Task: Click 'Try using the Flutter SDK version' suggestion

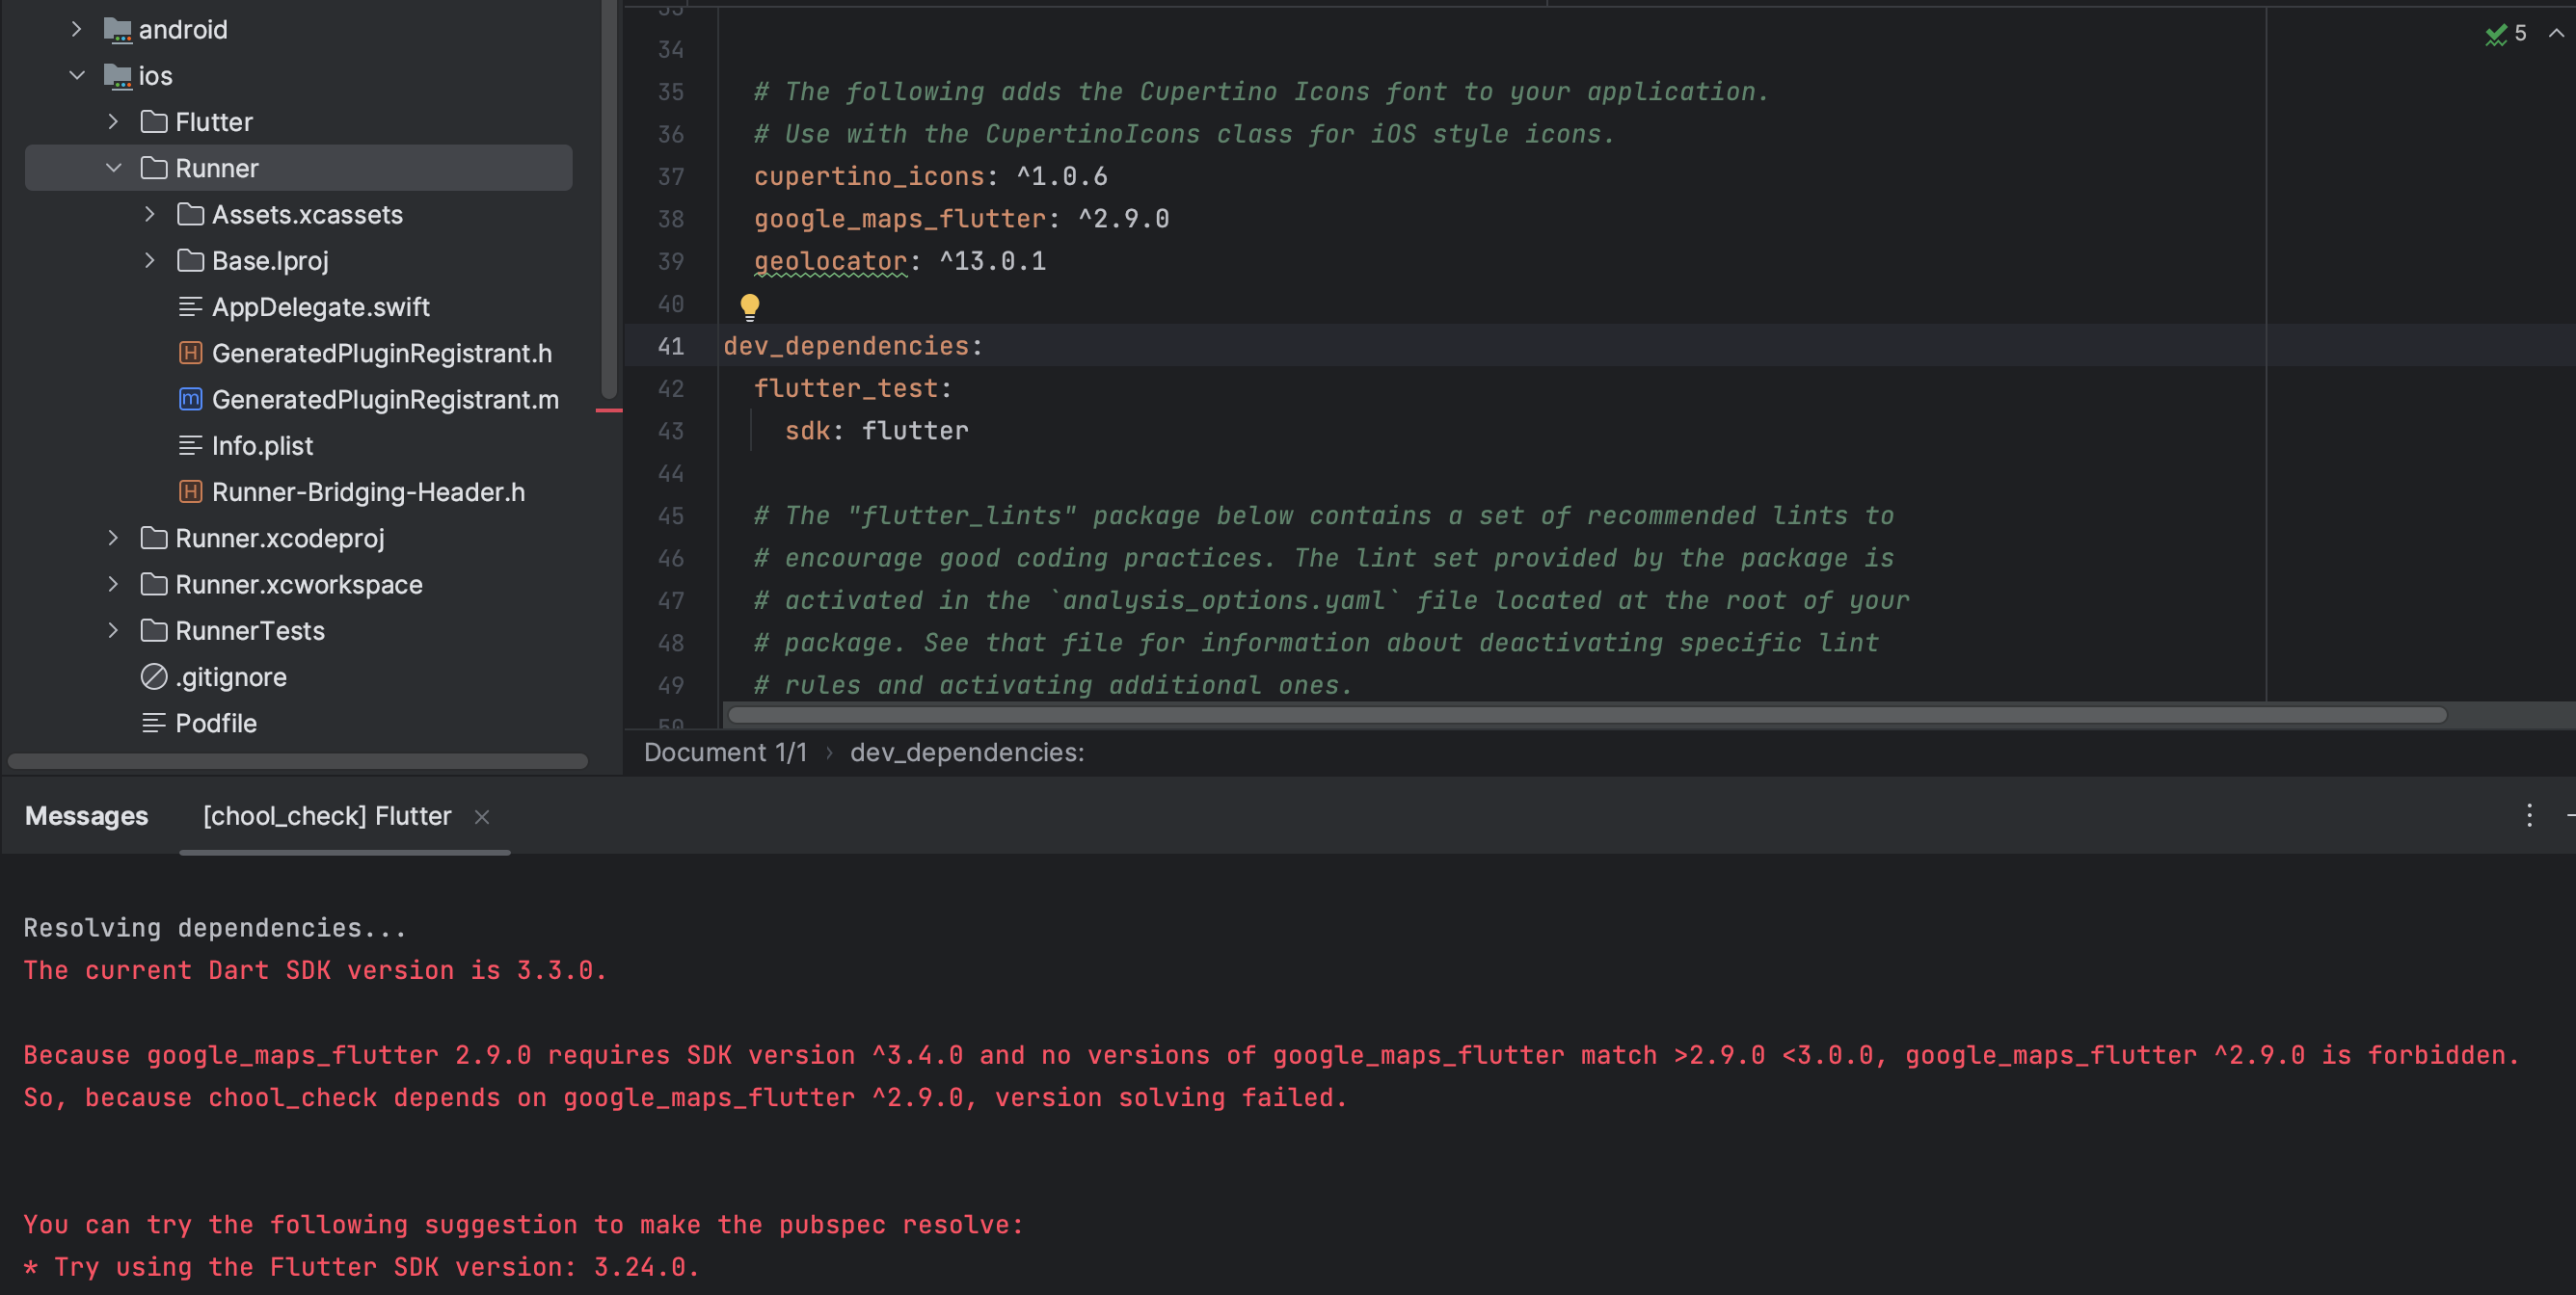Action: point(361,1267)
